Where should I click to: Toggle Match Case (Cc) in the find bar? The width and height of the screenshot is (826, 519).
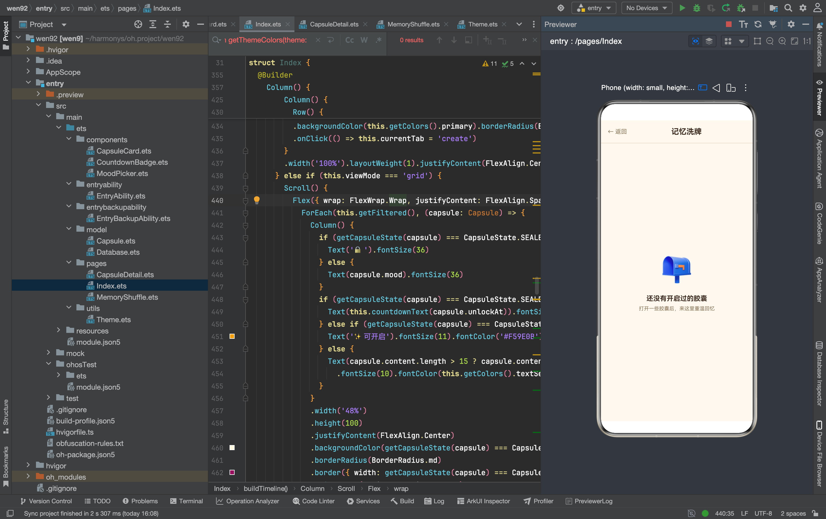[350, 40]
